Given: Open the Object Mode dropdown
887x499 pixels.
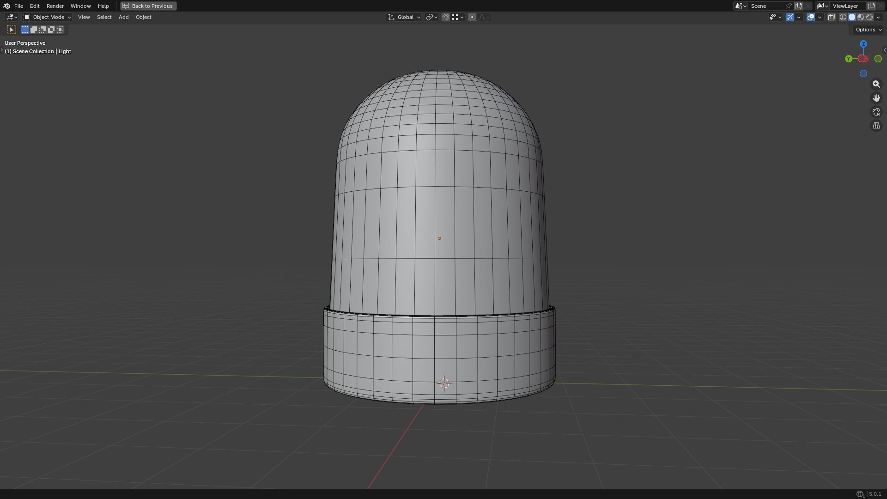Looking at the screenshot, I should click(47, 17).
